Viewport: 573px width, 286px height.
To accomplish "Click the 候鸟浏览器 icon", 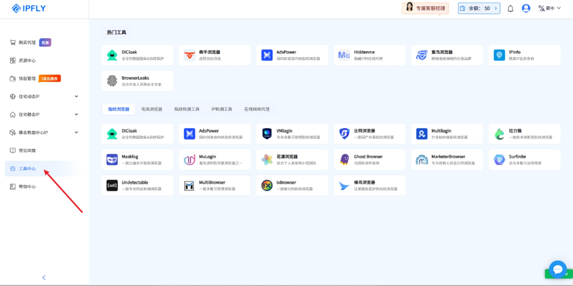I will click(x=344, y=185).
